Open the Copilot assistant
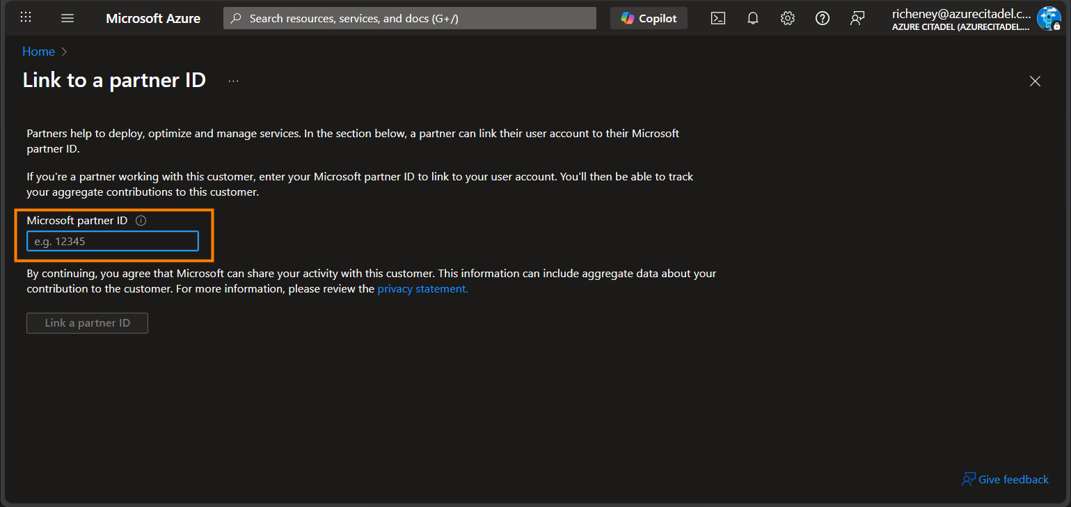 click(649, 18)
